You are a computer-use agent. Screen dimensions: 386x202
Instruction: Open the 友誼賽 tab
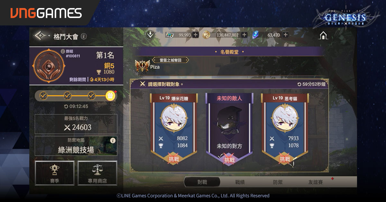coord(315,182)
